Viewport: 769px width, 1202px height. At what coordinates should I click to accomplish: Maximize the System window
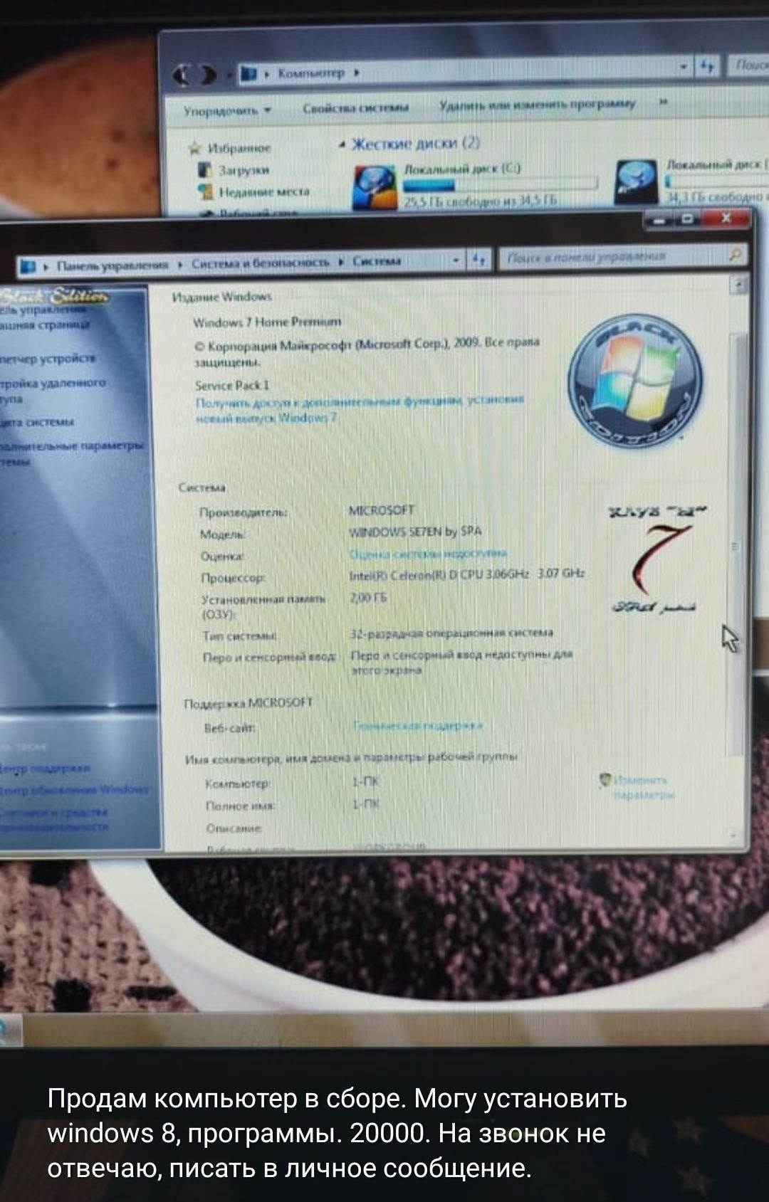tap(687, 219)
